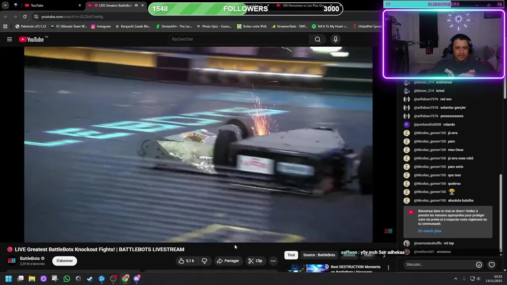
Task: Click the S'abonner subscribe button
Action: tap(65, 261)
